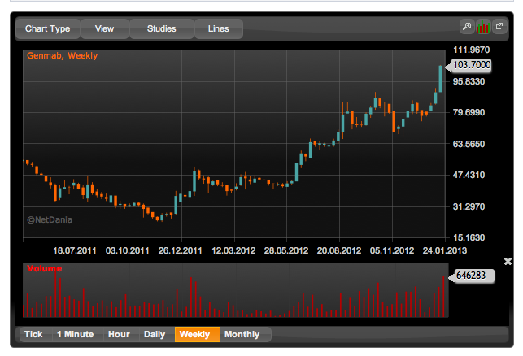Switch to Monthly interval

tap(242, 334)
